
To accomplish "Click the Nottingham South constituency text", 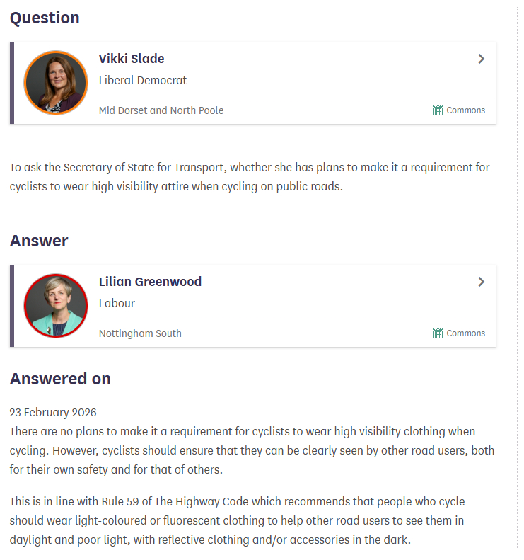I will [140, 333].
